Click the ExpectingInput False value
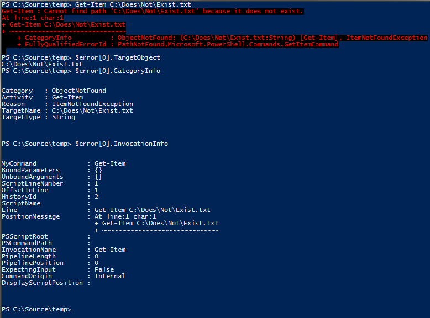 pyautogui.click(x=104, y=269)
